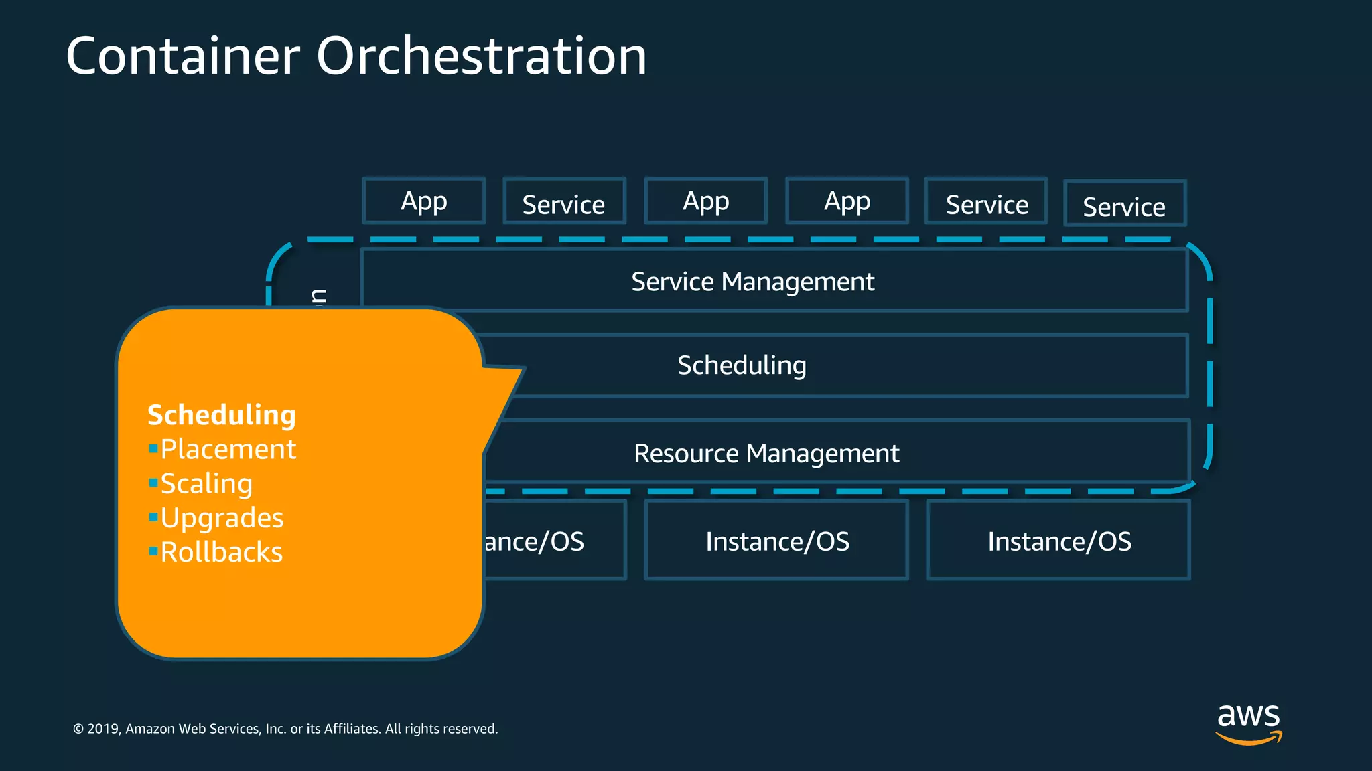Click the rightmost Instance/OS box

(x=1059, y=541)
